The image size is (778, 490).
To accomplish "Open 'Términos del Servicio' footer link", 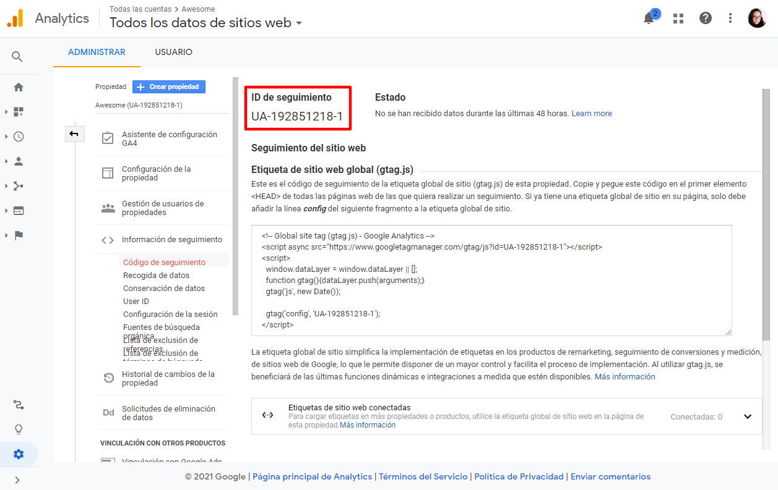I will click(x=423, y=476).
